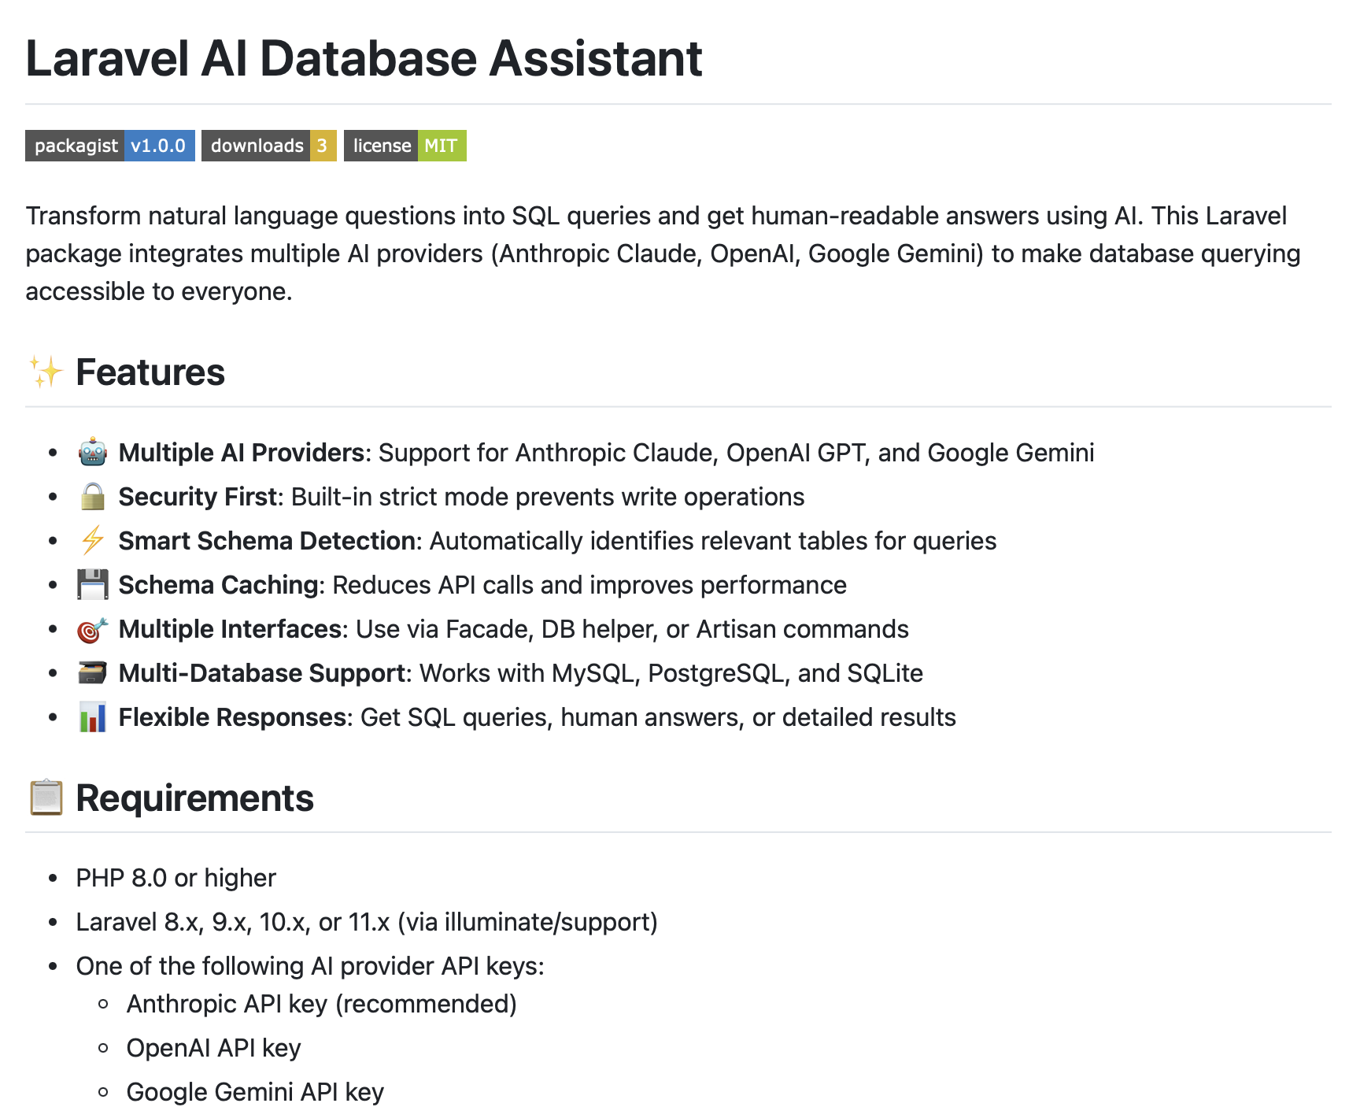Click the Laravel AI Database Assistant title
Screen dimensions: 1360x1118
364,58
